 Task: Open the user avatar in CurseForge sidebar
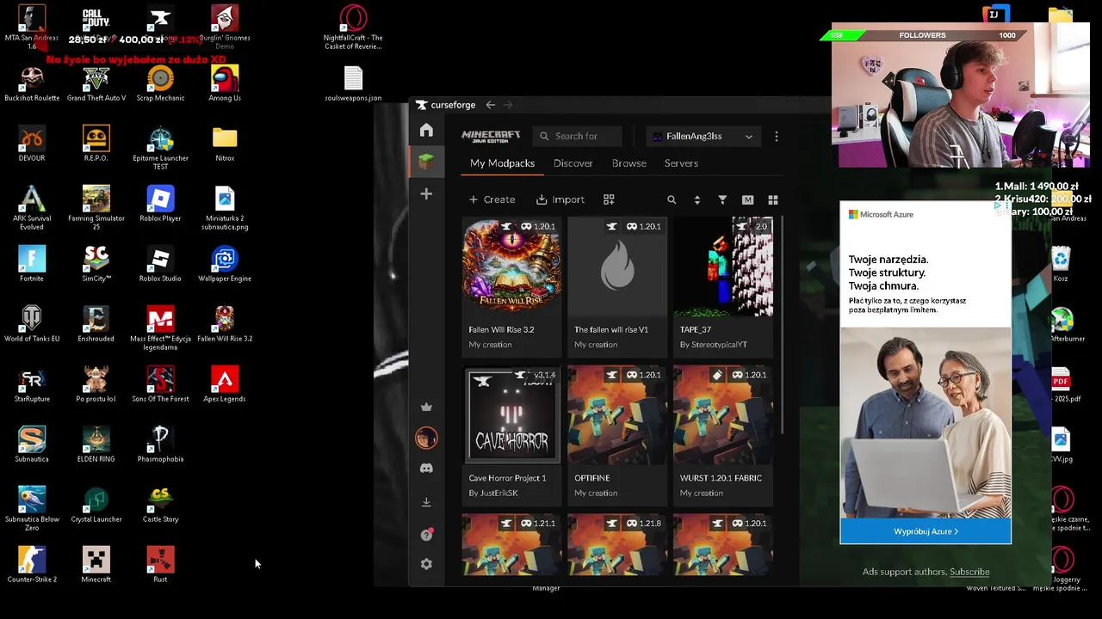(x=426, y=438)
